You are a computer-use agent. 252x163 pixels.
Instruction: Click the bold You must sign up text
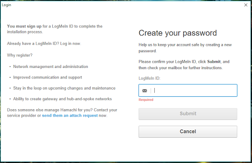pos(24,26)
